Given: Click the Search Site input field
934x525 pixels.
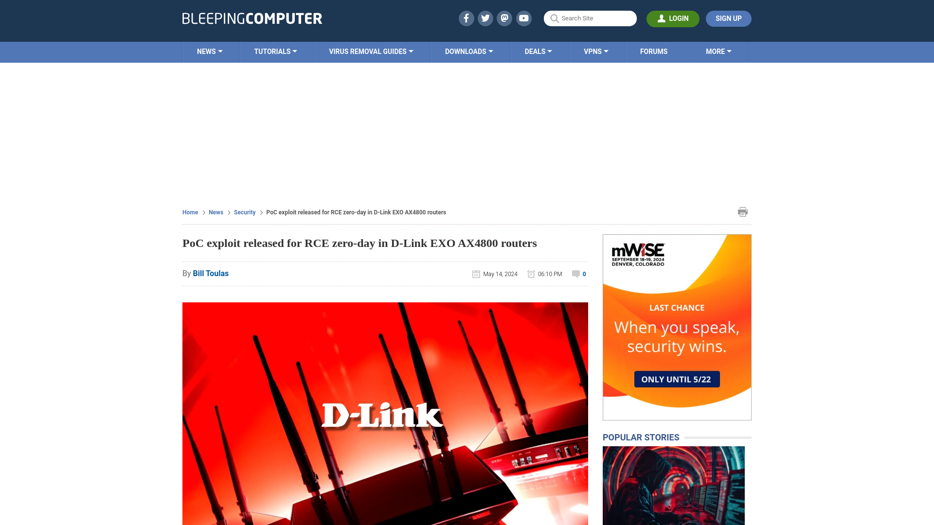Looking at the screenshot, I should (x=590, y=18).
